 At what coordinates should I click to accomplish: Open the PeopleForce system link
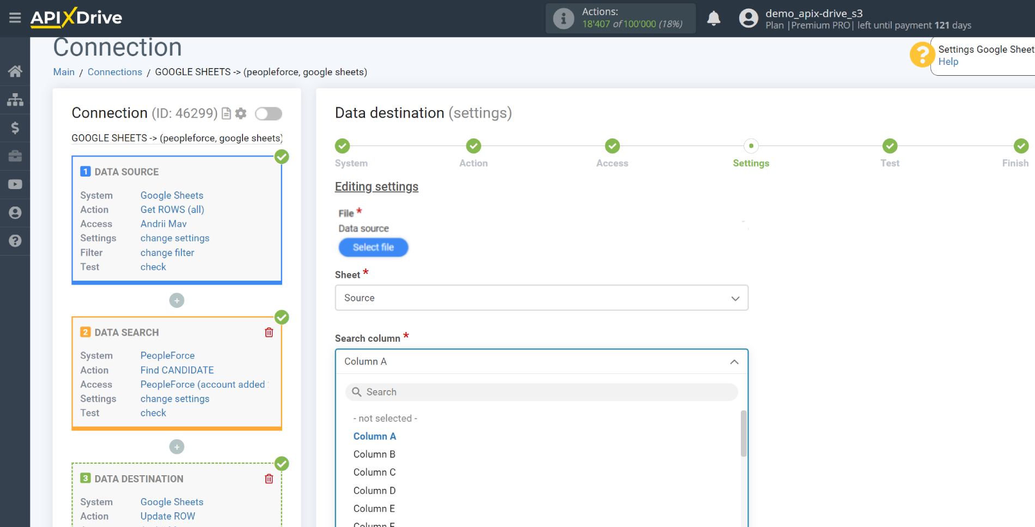[x=168, y=355]
